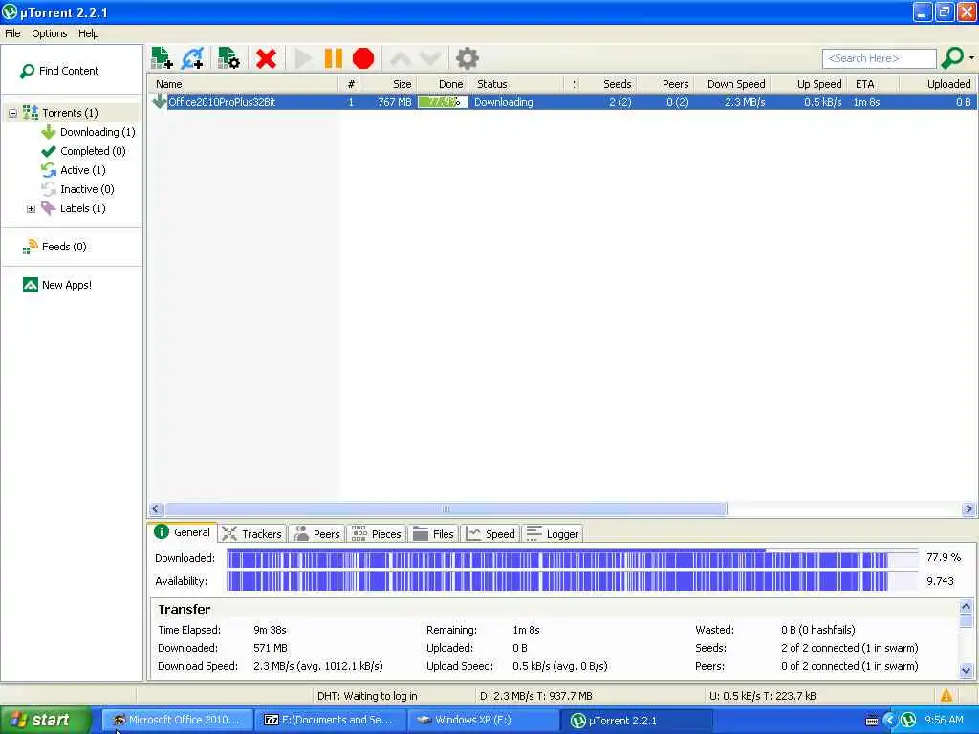Click status bar warning triangle icon
This screenshot has width=979, height=734.
click(946, 696)
